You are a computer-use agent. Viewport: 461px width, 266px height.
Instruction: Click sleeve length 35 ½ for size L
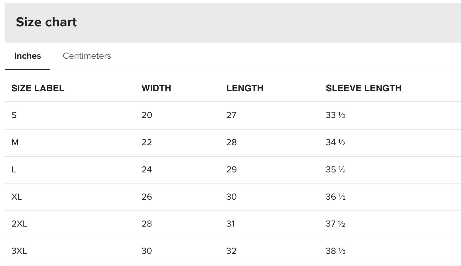(x=336, y=170)
